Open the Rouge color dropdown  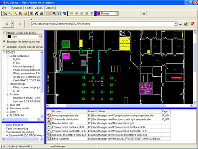[116, 14]
